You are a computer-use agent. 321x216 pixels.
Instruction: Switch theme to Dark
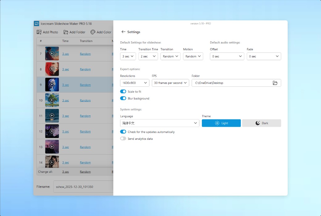pos(261,123)
